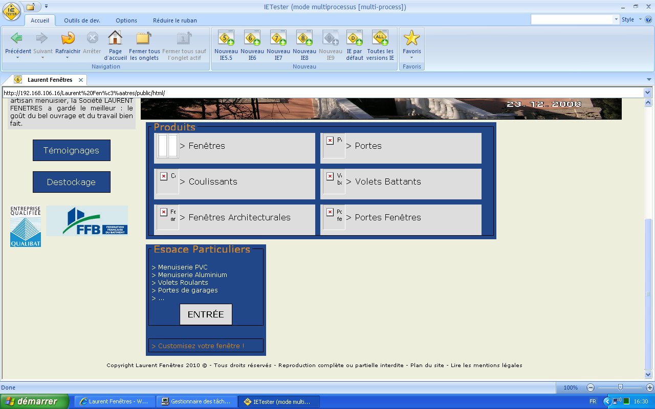Click the Plan du site footer link
655x409 pixels.
pos(427,366)
